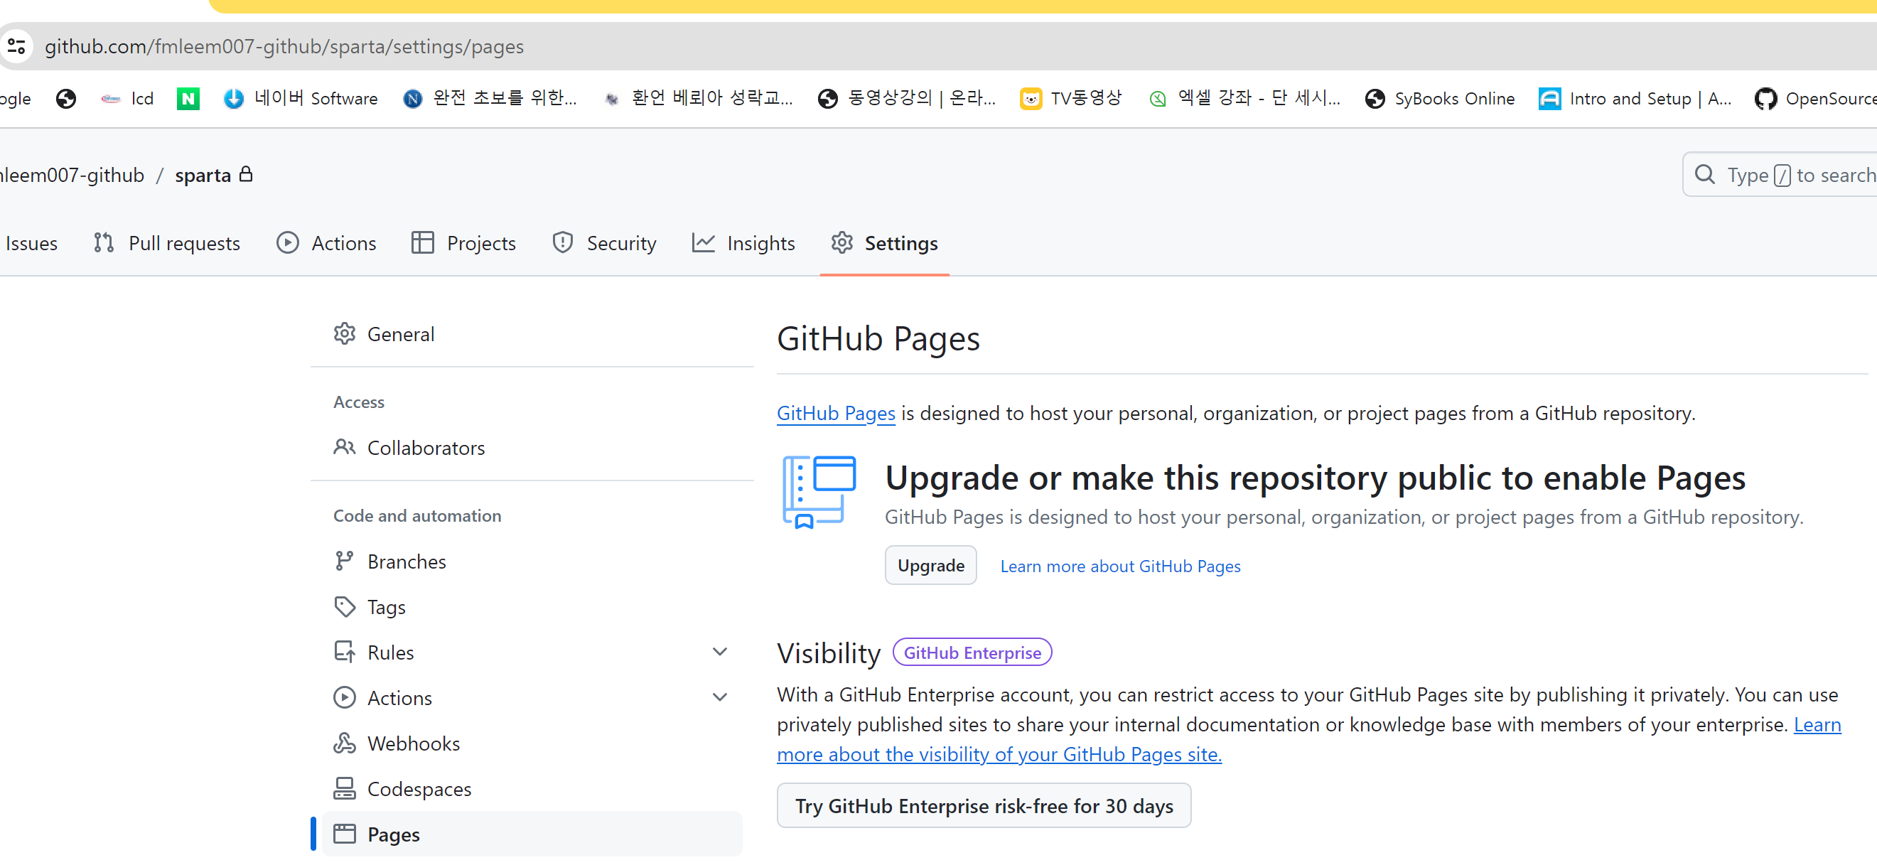Switch to the Projects tab

[463, 243]
